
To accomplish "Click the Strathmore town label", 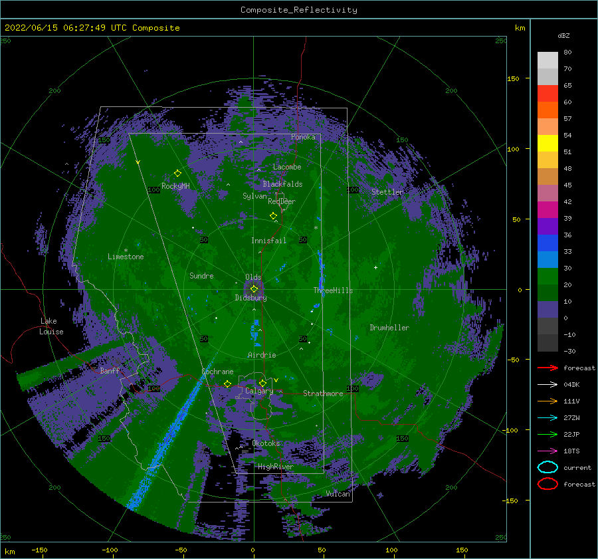I will tap(323, 393).
